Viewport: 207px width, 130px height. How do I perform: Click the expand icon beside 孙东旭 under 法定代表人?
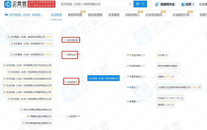click(x=167, y=55)
